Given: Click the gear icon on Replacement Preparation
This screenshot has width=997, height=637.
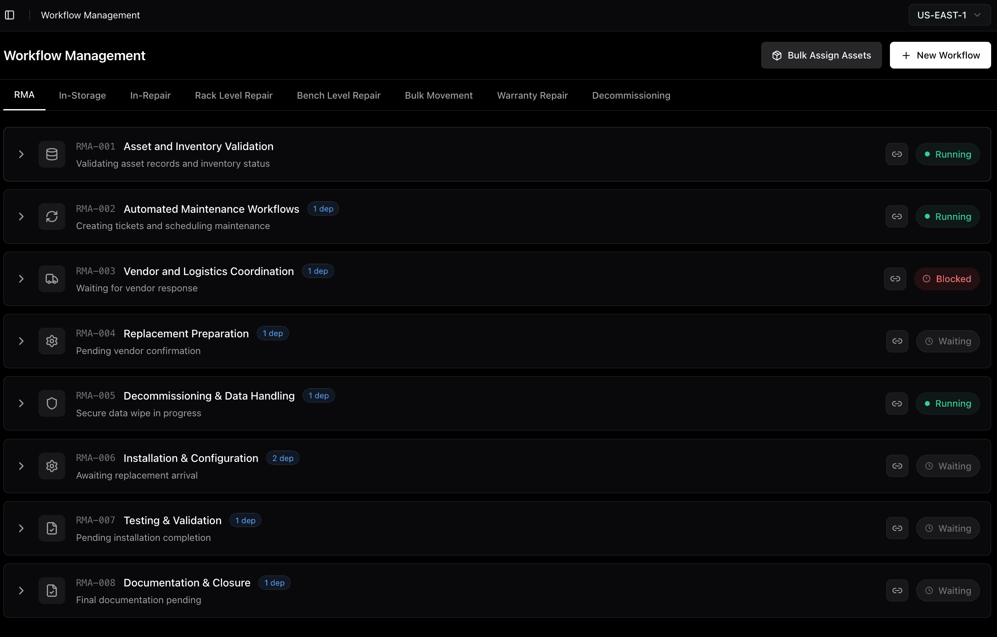Looking at the screenshot, I should click(51, 341).
